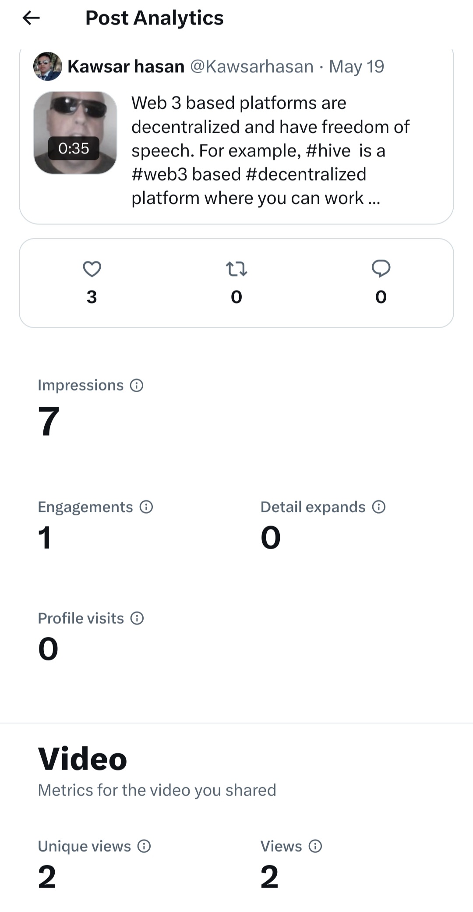
Task: Tap the heart likes icon
Action: [92, 269]
